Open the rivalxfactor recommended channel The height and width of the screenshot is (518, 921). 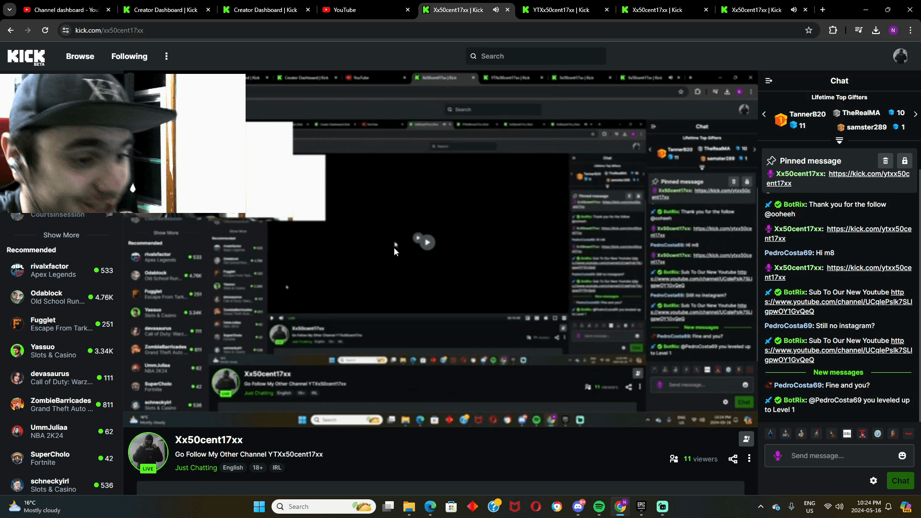[60, 270]
